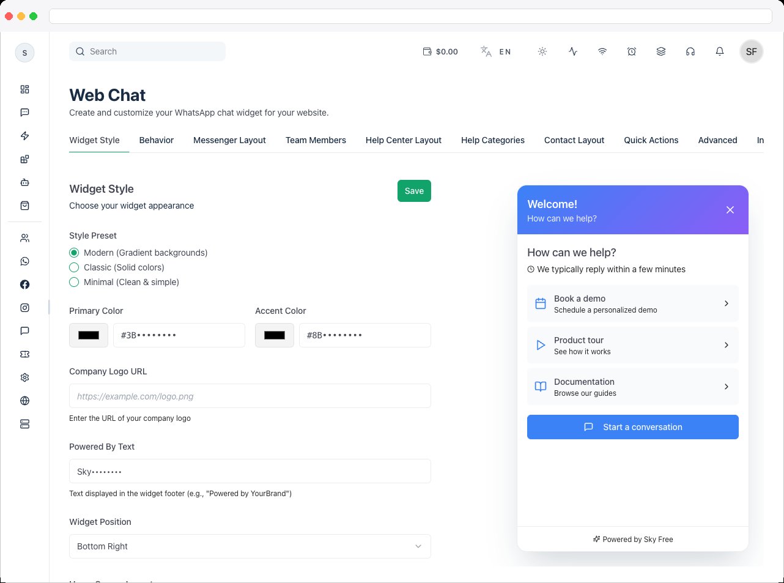Open the dashboard grid icon in sidebar
Viewport: 784px width, 583px height.
[x=24, y=89]
